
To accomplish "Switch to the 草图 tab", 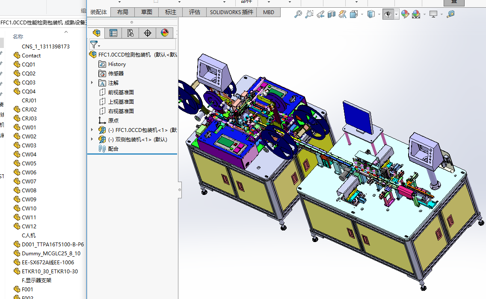I will point(147,12).
